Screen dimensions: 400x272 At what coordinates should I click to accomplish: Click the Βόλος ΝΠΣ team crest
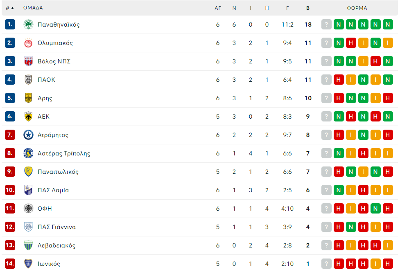coord(28,61)
